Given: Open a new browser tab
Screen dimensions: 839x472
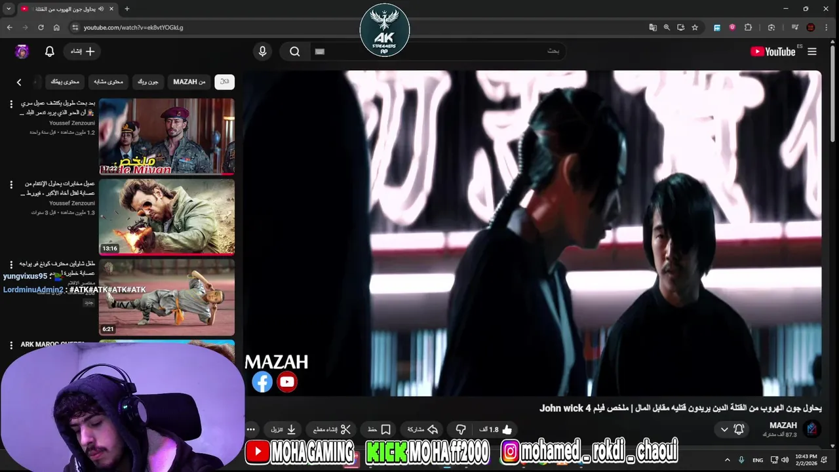Looking at the screenshot, I should point(127,9).
